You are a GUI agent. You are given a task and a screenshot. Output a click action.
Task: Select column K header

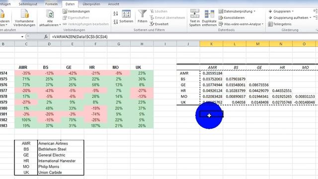(x=211, y=44)
